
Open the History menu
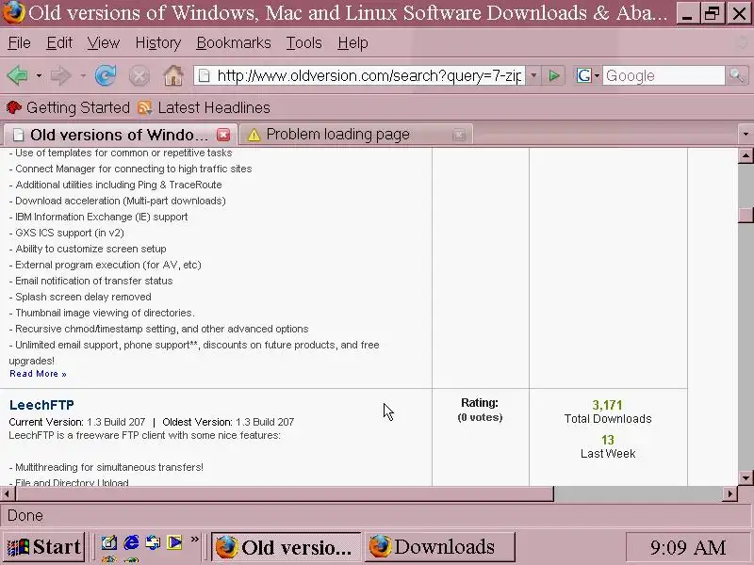pos(158,42)
